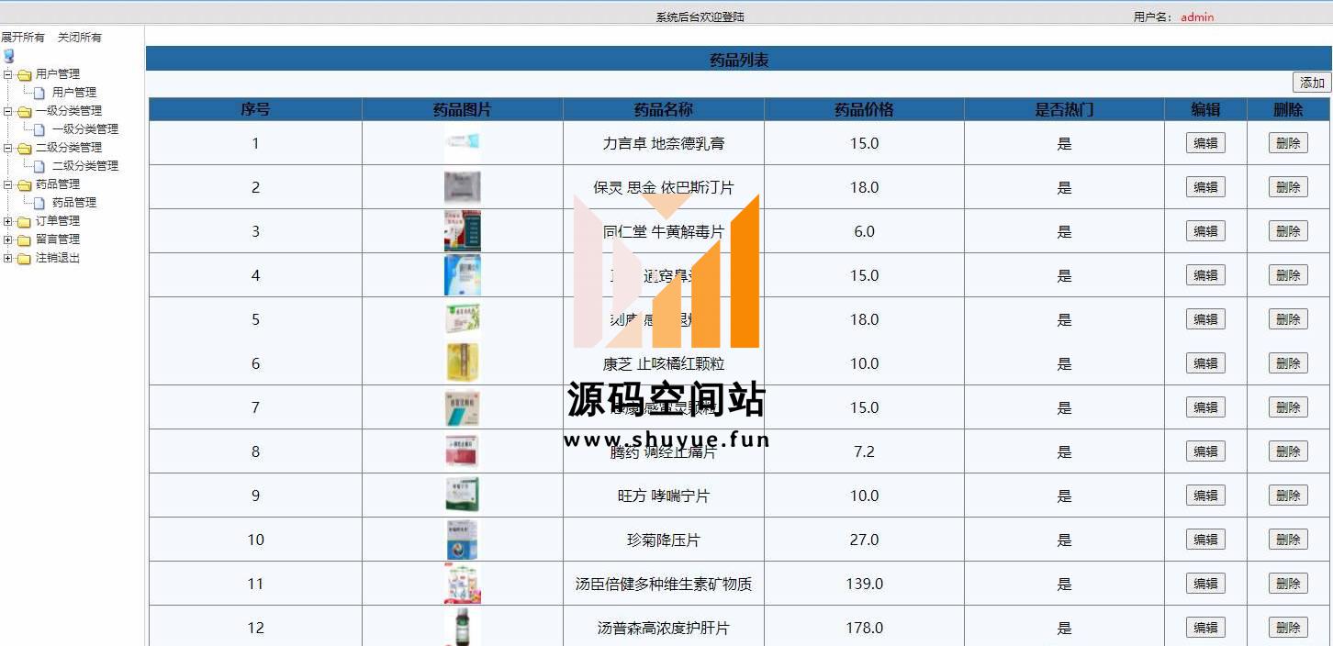Collapse the 一级分类管理 folder node

tap(8, 111)
